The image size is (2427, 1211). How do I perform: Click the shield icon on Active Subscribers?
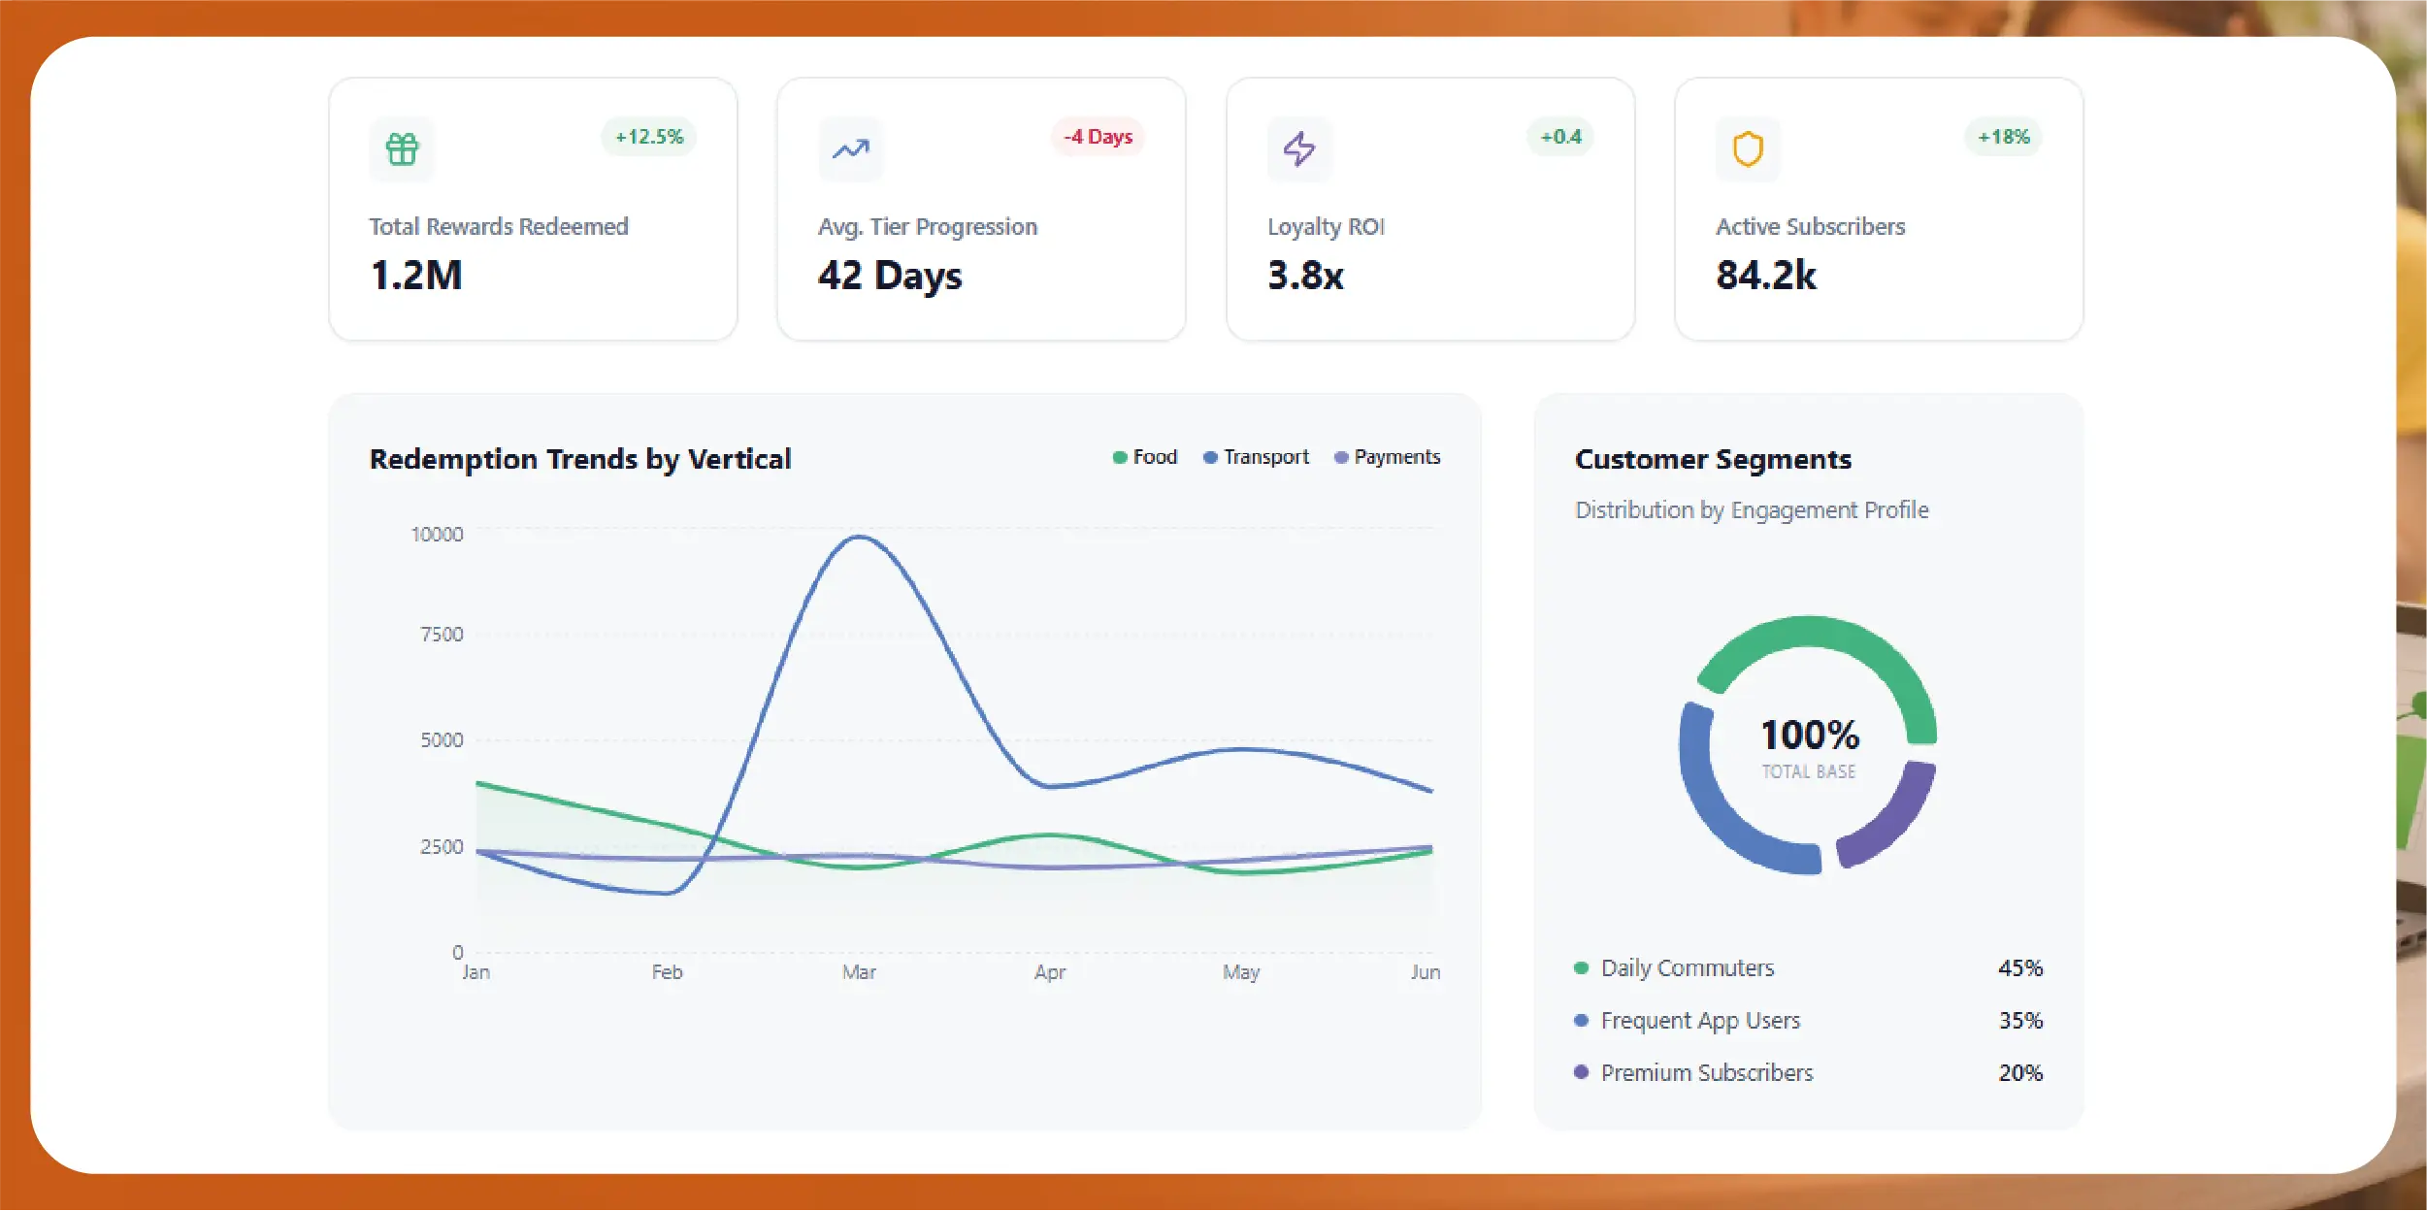(x=1748, y=149)
